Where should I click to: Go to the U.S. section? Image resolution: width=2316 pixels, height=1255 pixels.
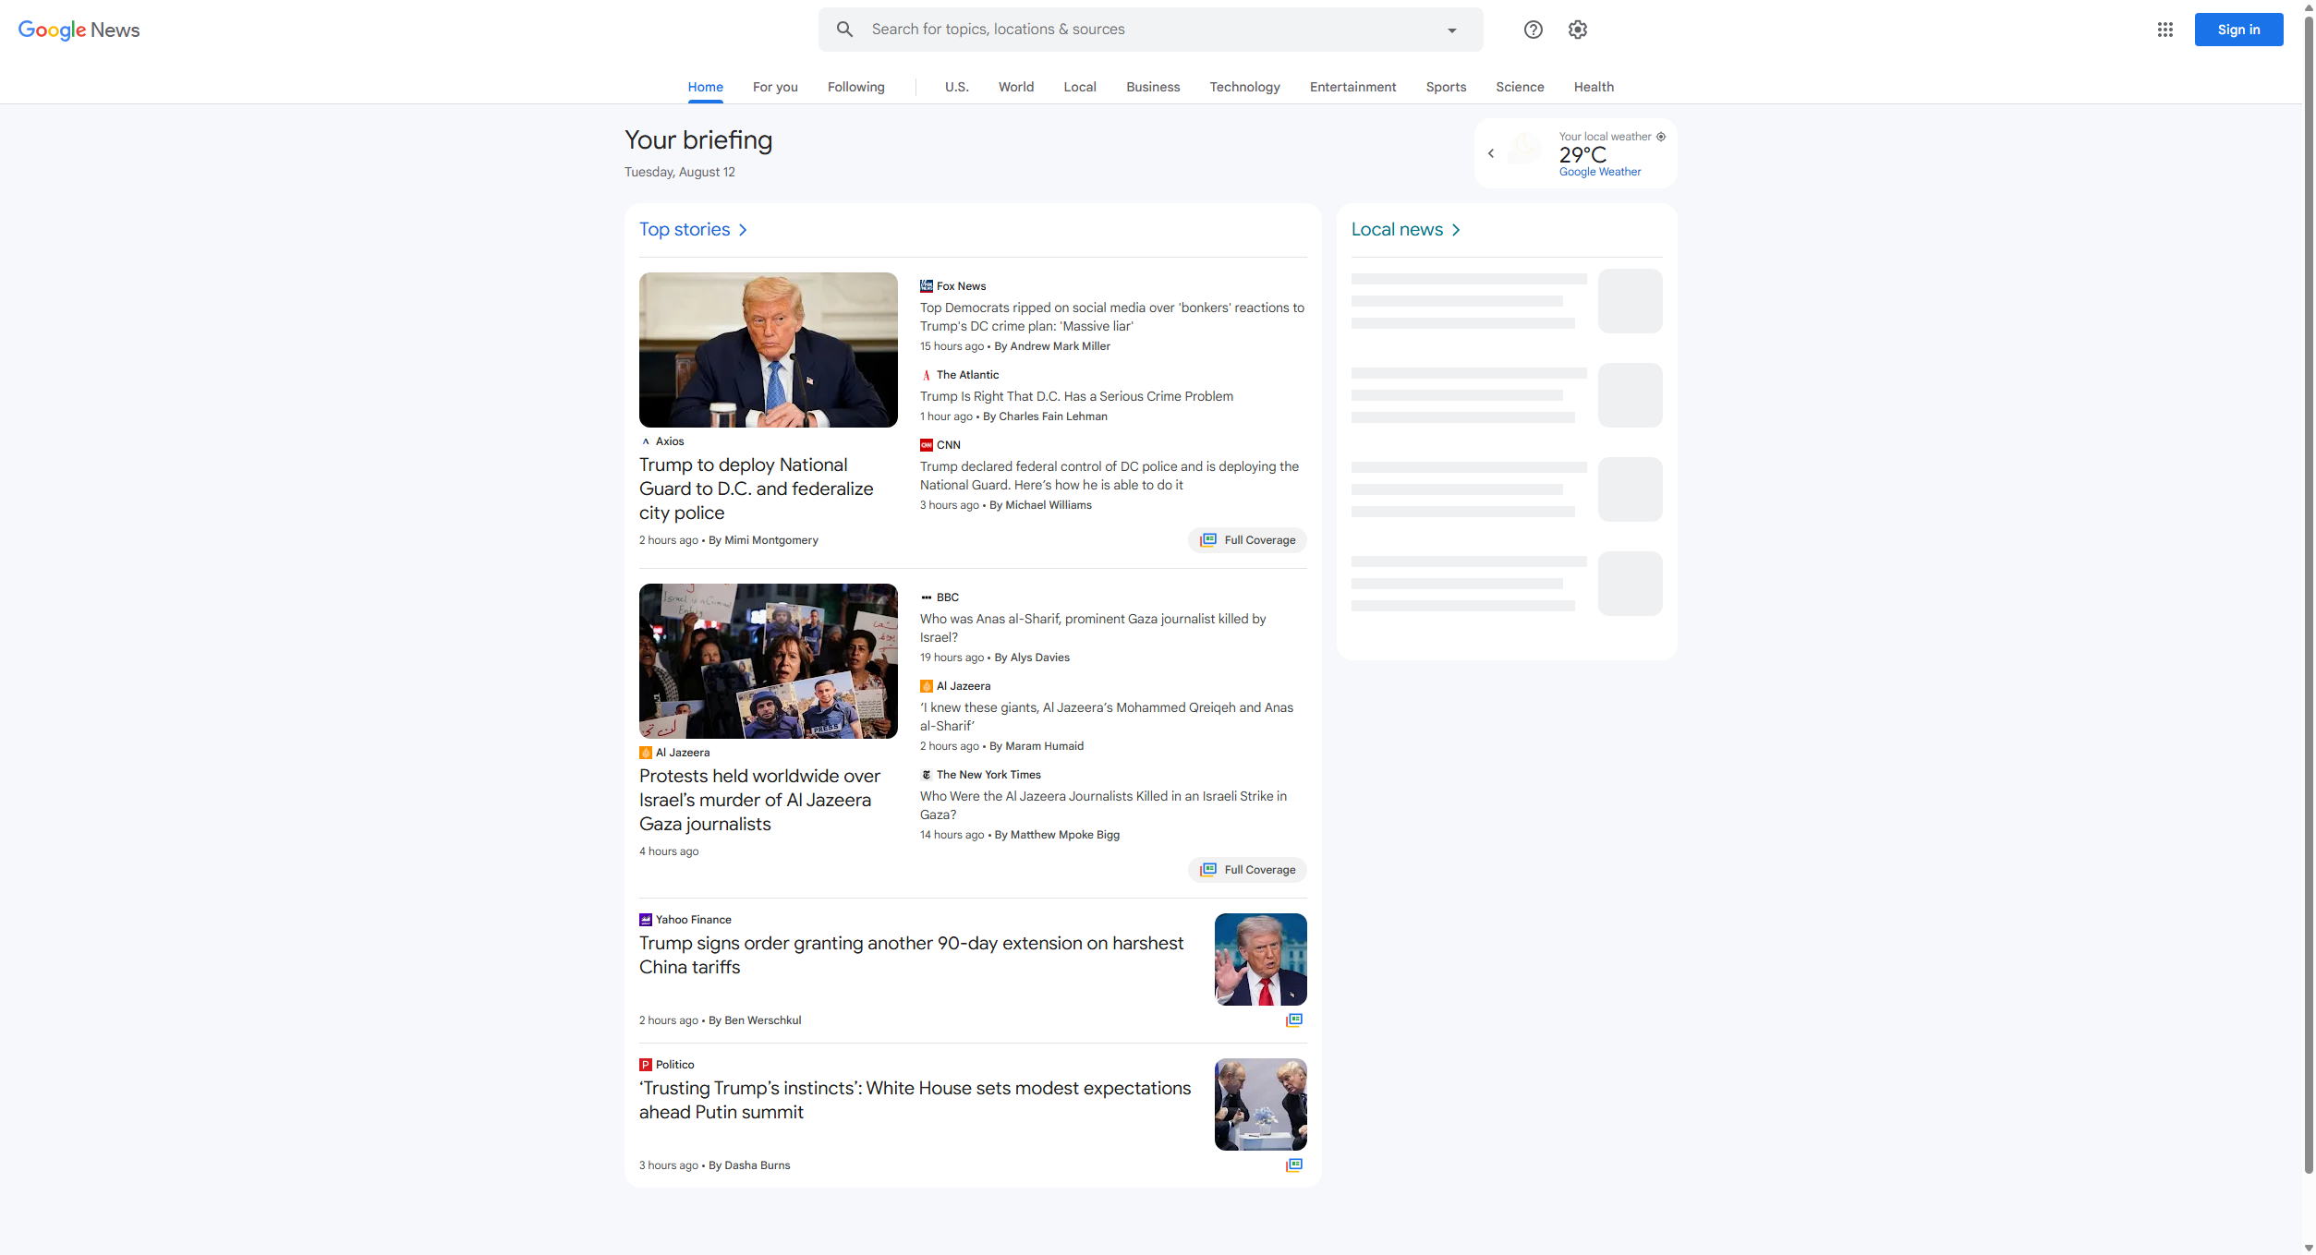click(956, 87)
